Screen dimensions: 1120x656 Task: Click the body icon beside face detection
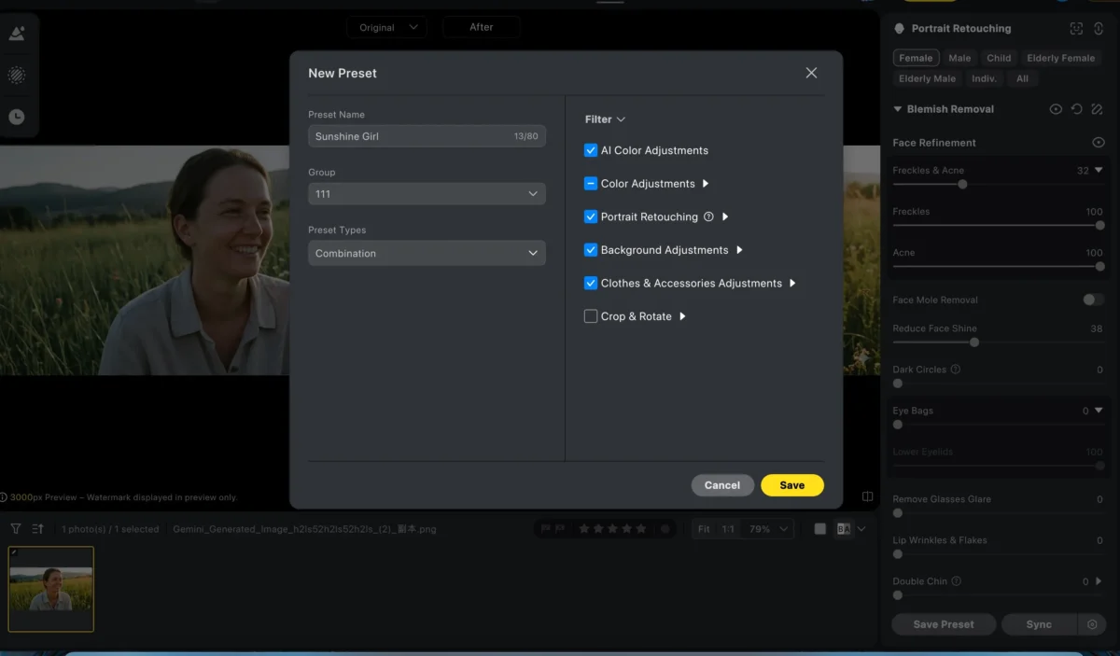click(1098, 29)
